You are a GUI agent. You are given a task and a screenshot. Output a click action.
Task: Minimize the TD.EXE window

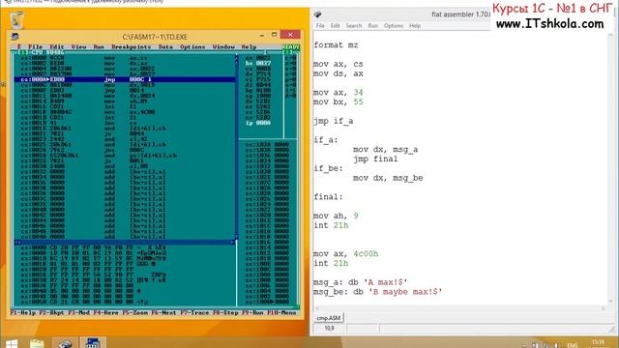click(x=262, y=35)
